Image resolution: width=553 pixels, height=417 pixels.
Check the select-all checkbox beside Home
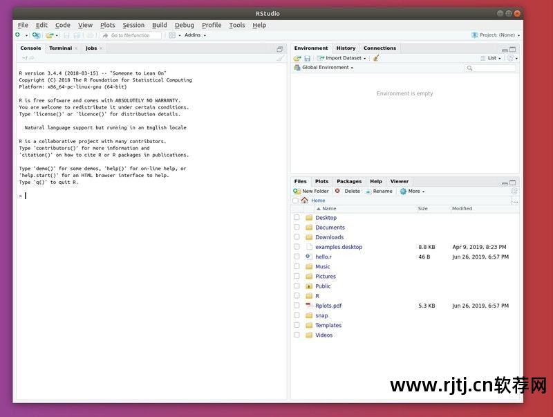pos(296,201)
